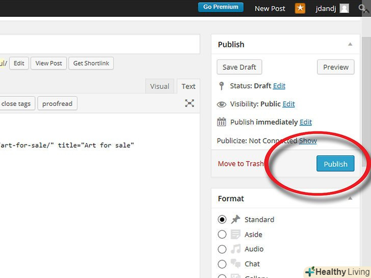Screen dimensions: 371x278
Task: Click the Save Draft button
Action: (x=240, y=67)
